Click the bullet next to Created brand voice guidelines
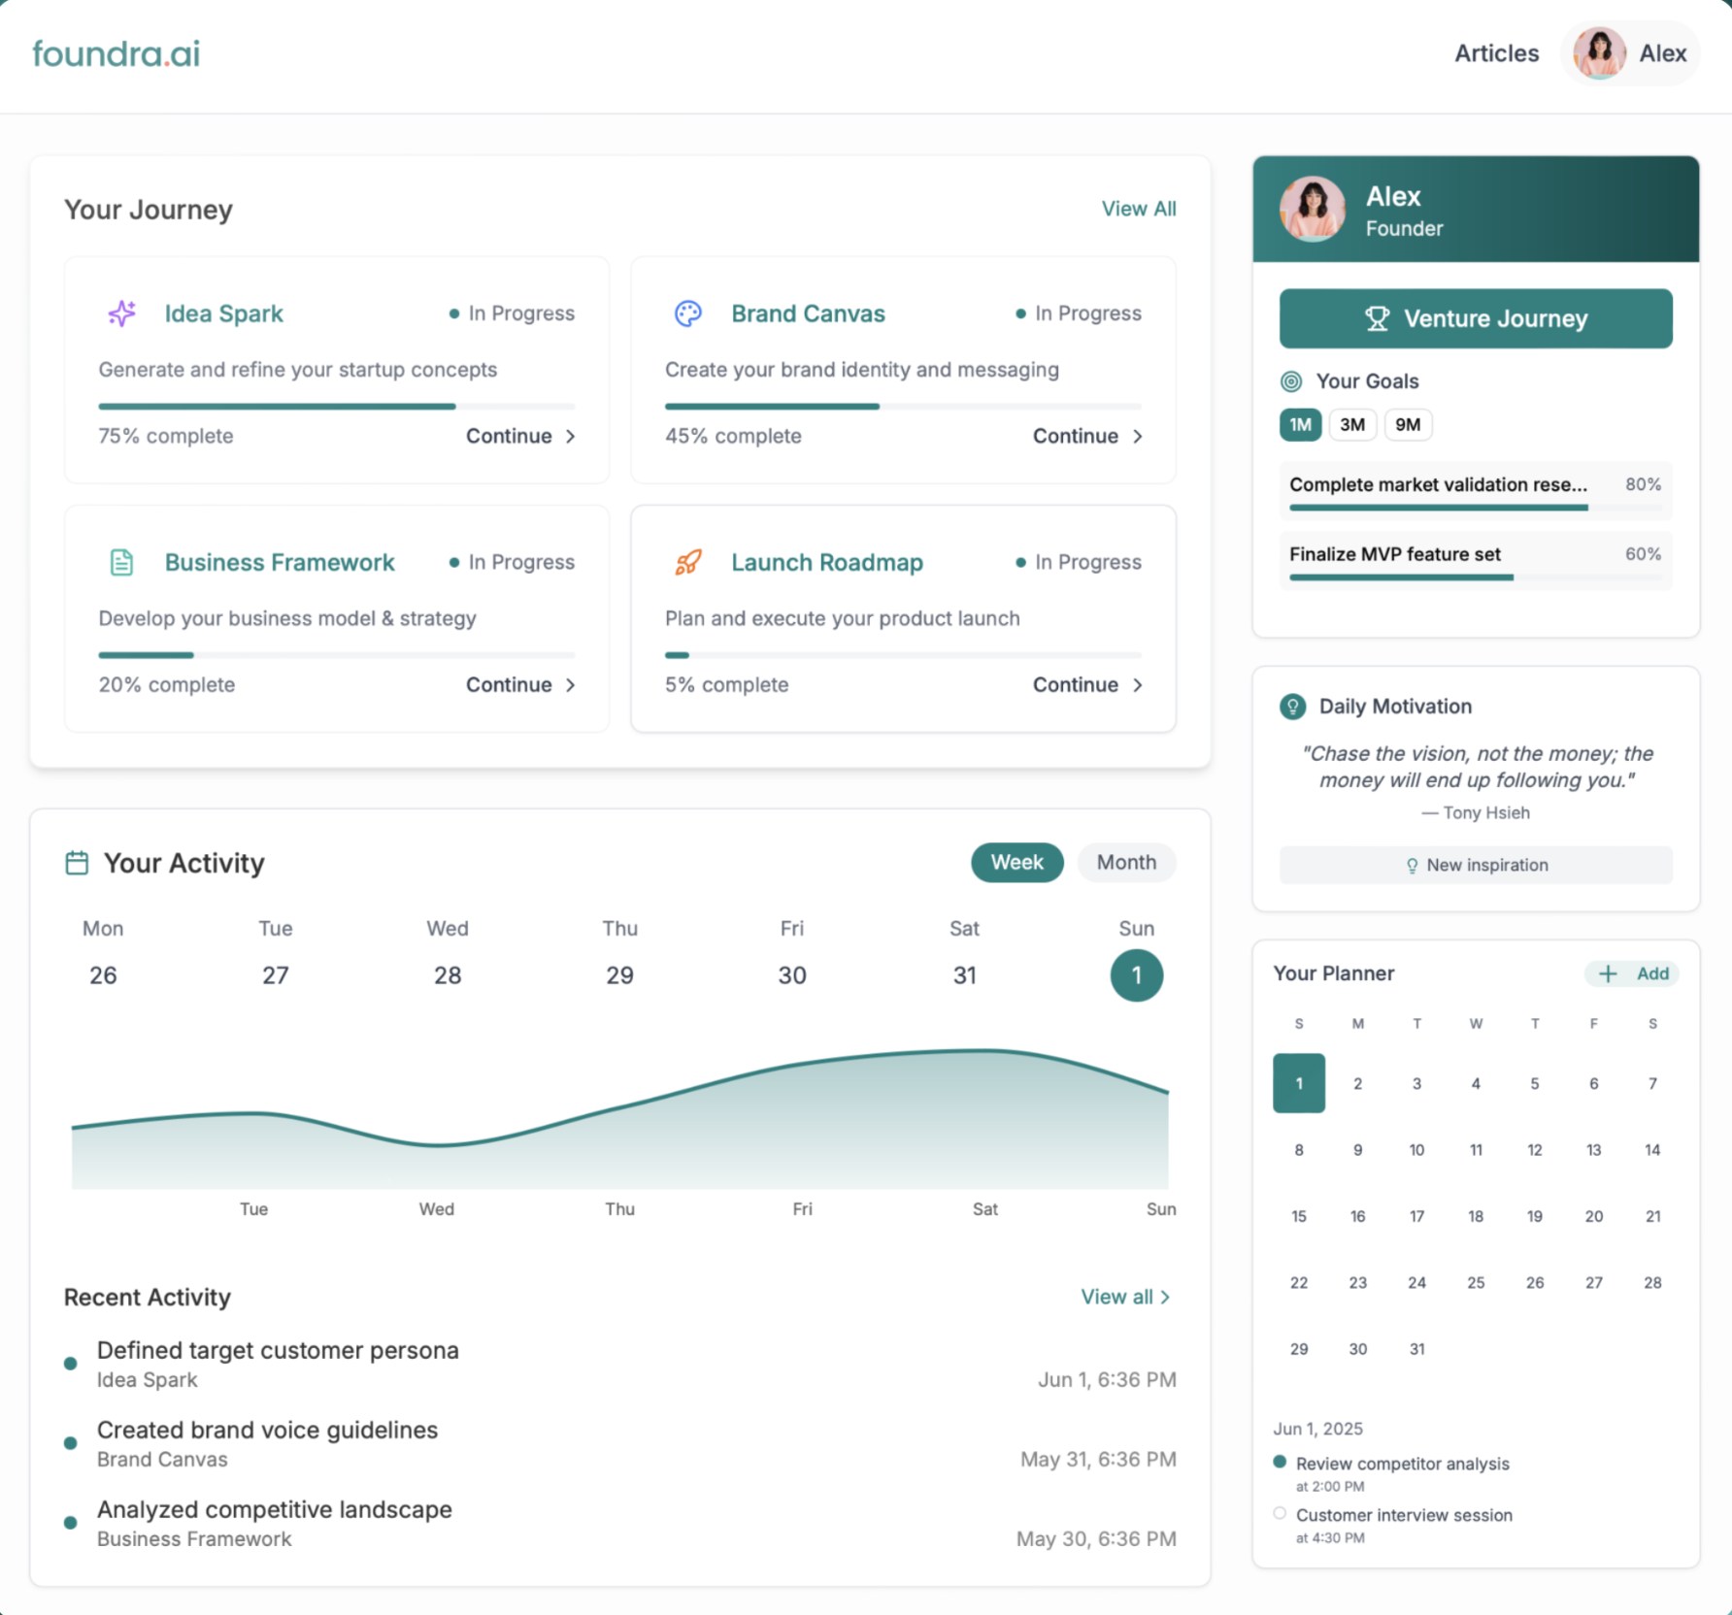 pos(70,1443)
